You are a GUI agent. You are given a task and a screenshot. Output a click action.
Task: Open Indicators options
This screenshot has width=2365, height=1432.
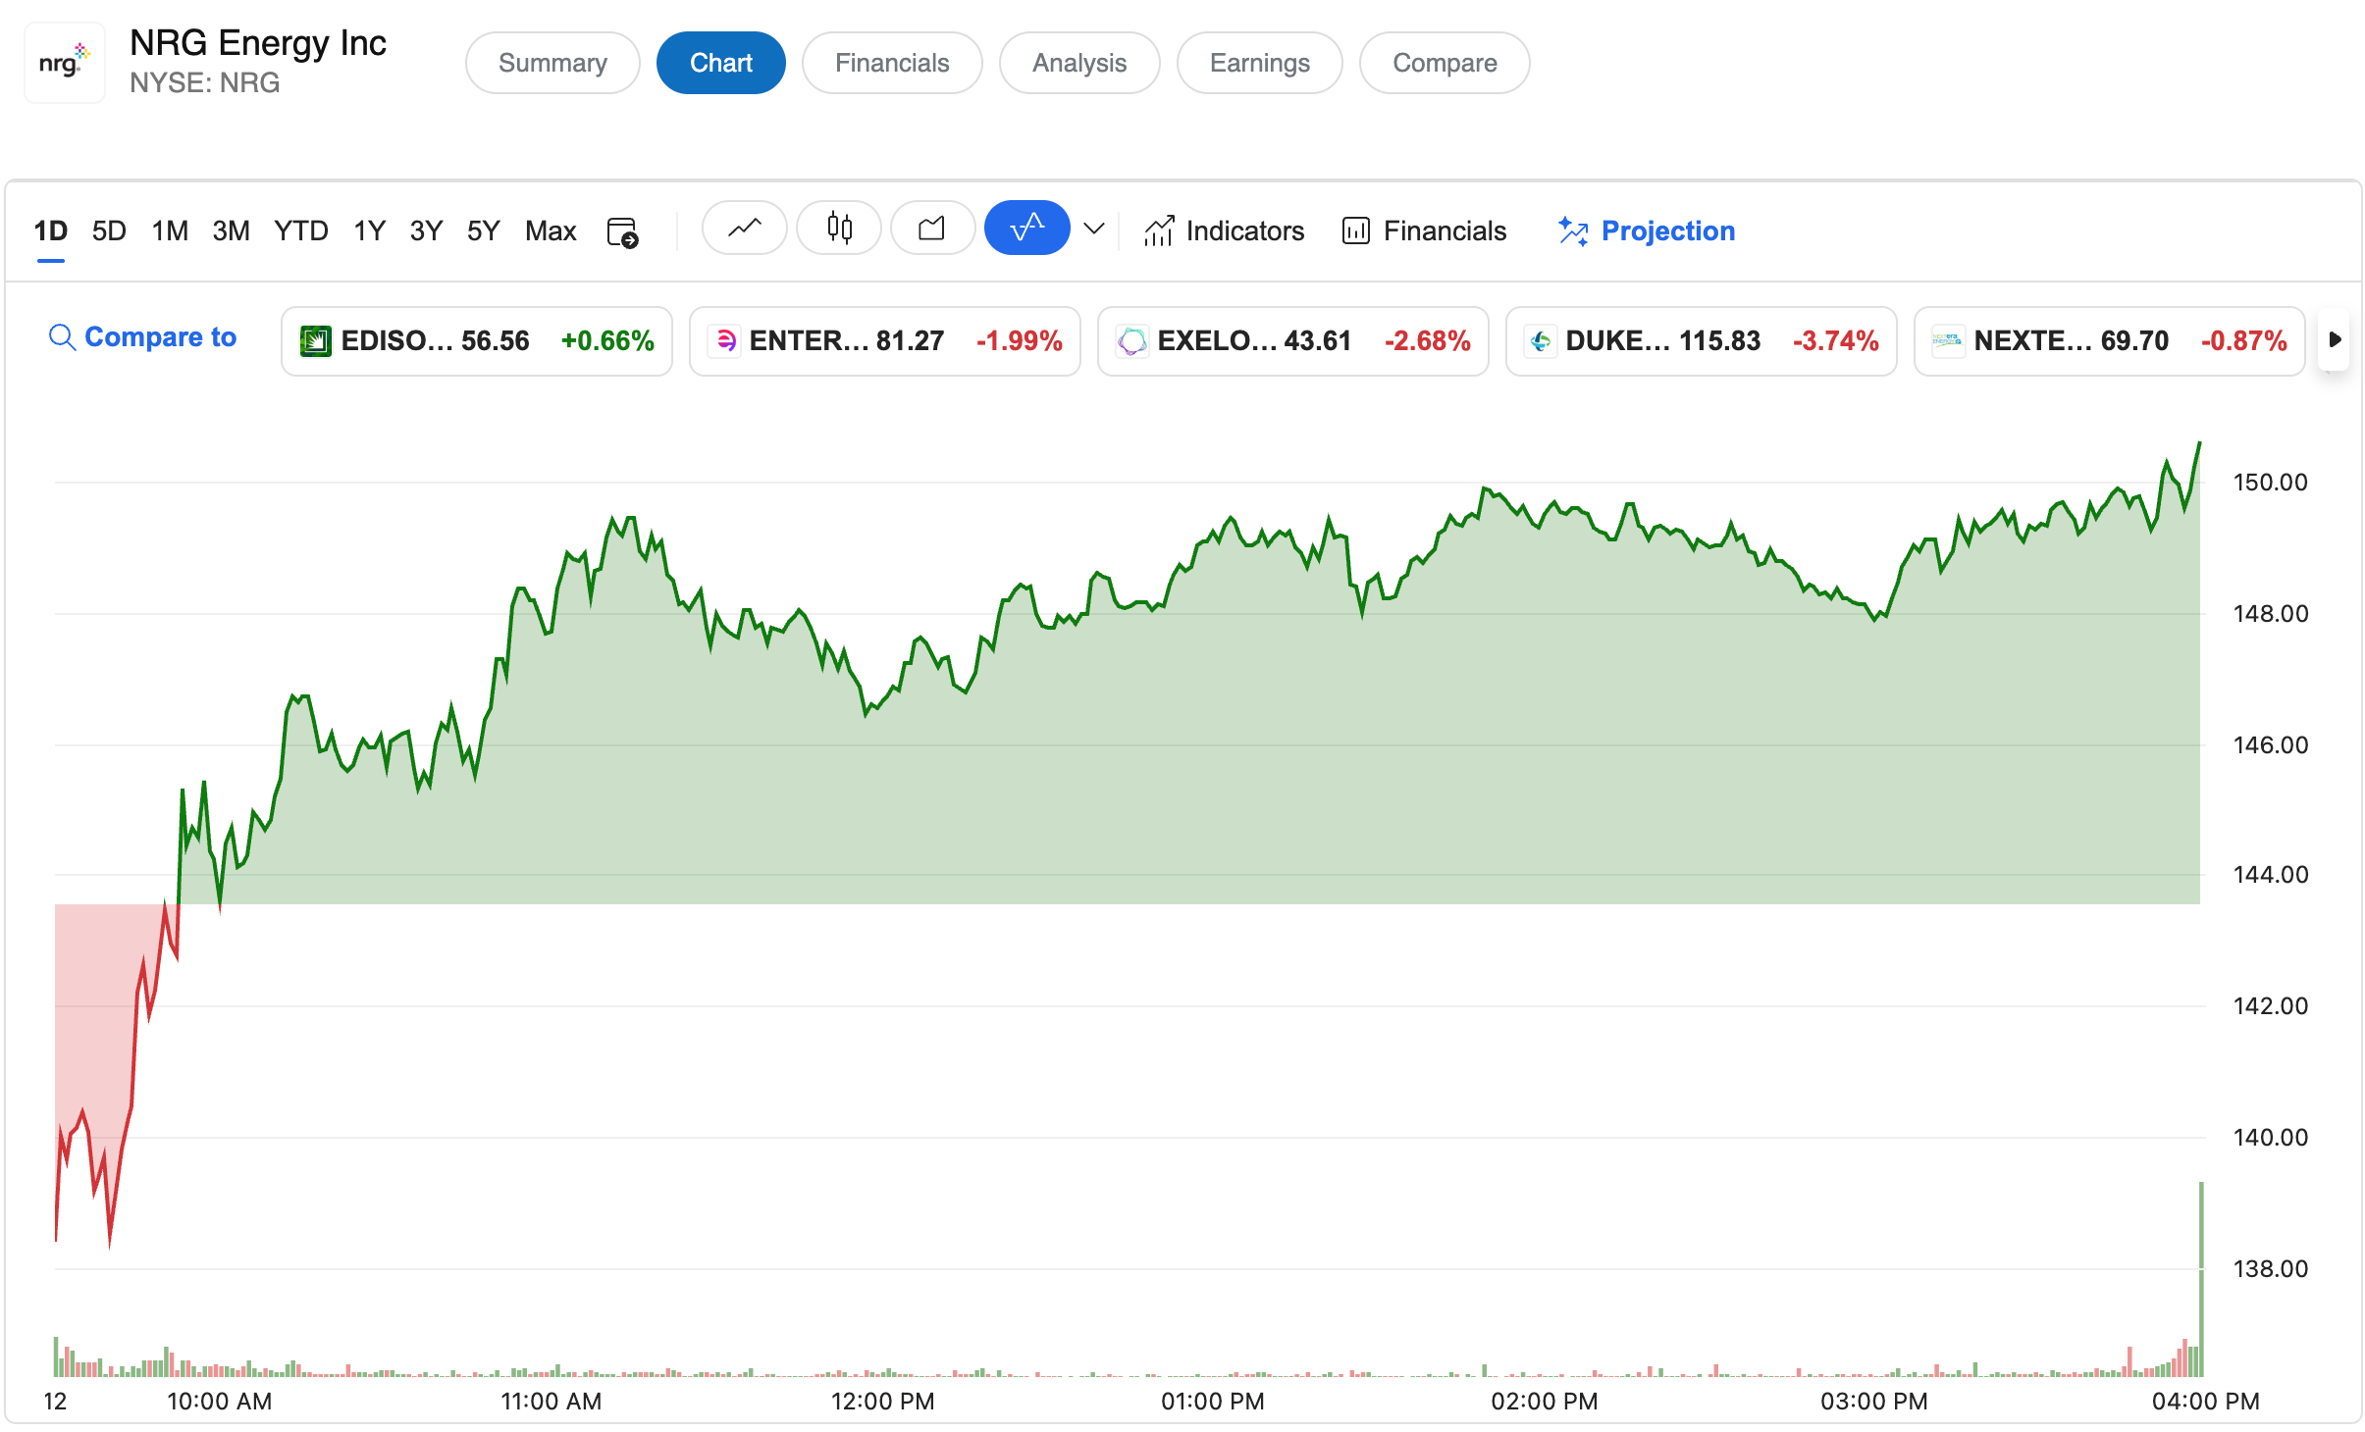click(1224, 231)
